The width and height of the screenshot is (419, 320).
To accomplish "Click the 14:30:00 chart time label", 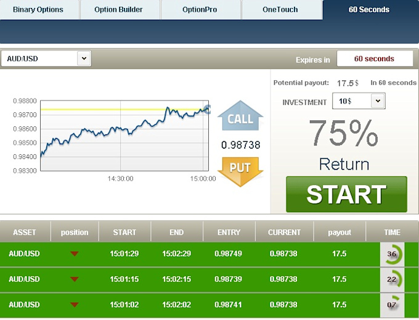I will 120,179.
